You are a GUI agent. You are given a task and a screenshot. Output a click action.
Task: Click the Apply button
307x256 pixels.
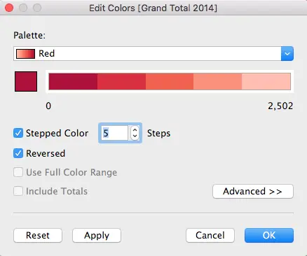click(x=97, y=235)
